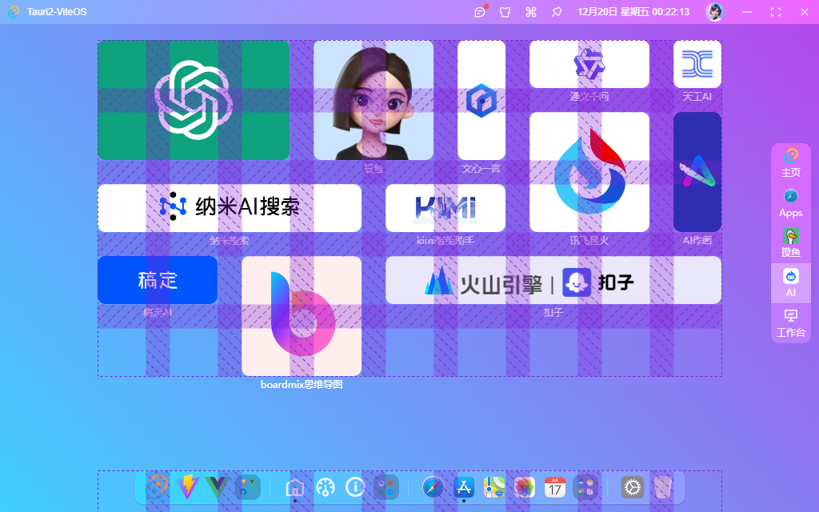Click the 稿定 blue button tile
Image resolution: width=819 pixels, height=512 pixels.
pyautogui.click(x=158, y=280)
